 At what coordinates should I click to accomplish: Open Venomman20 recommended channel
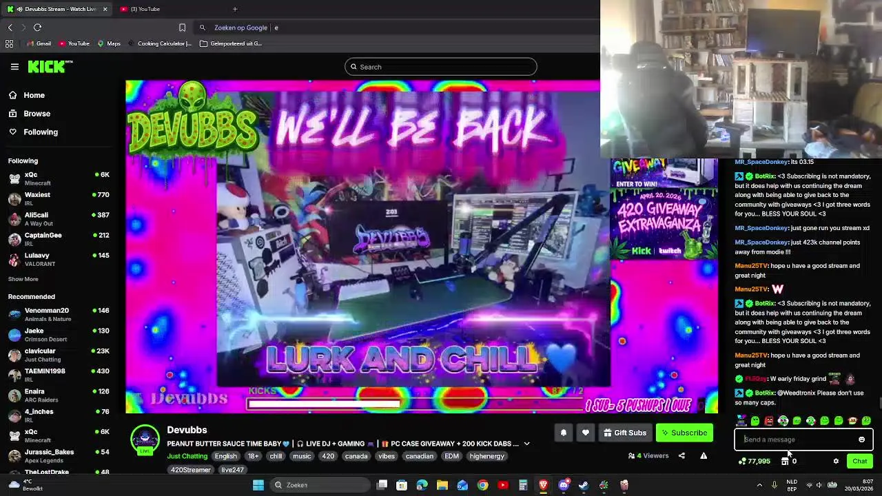[x=59, y=314]
